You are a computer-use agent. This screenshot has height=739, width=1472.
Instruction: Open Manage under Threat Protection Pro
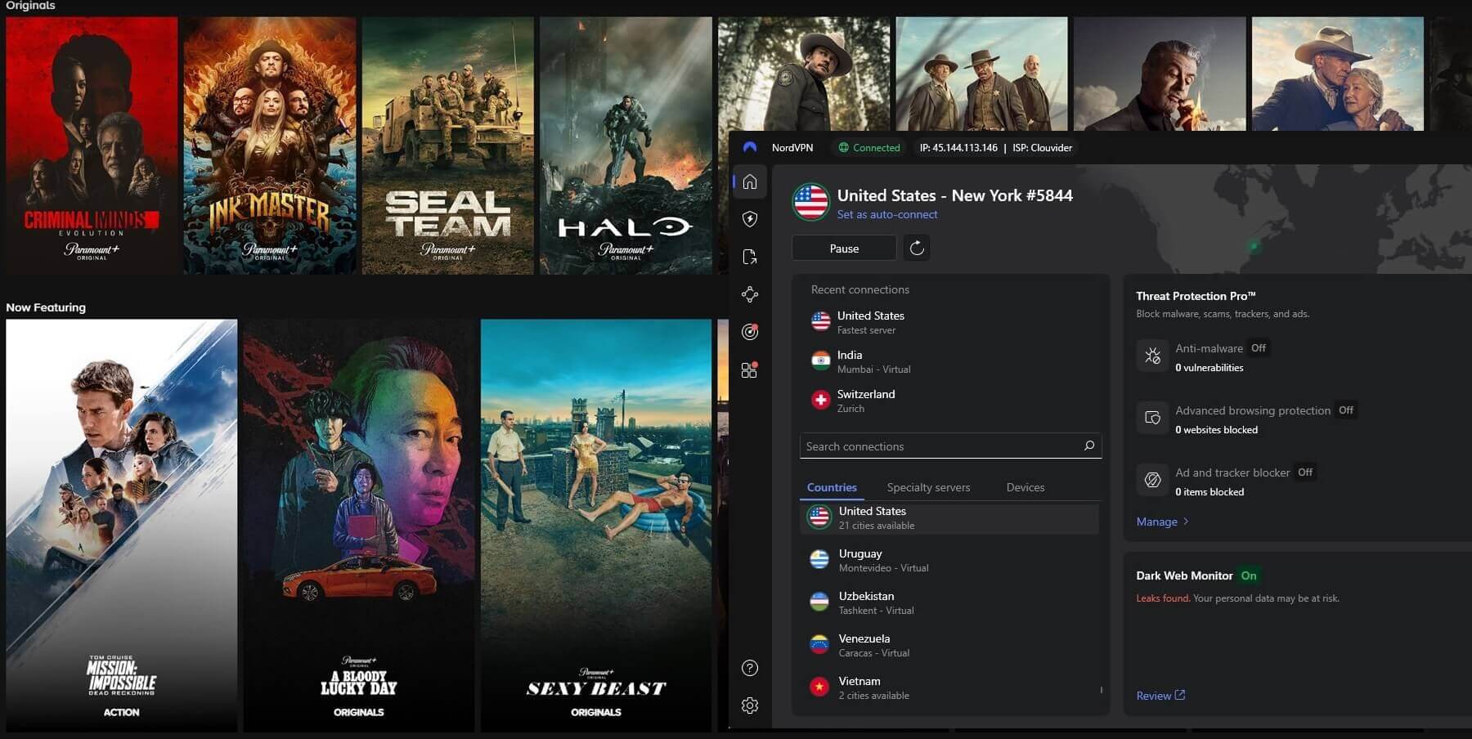tap(1158, 521)
